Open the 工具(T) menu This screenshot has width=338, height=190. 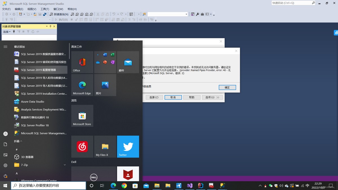[x=45, y=9]
